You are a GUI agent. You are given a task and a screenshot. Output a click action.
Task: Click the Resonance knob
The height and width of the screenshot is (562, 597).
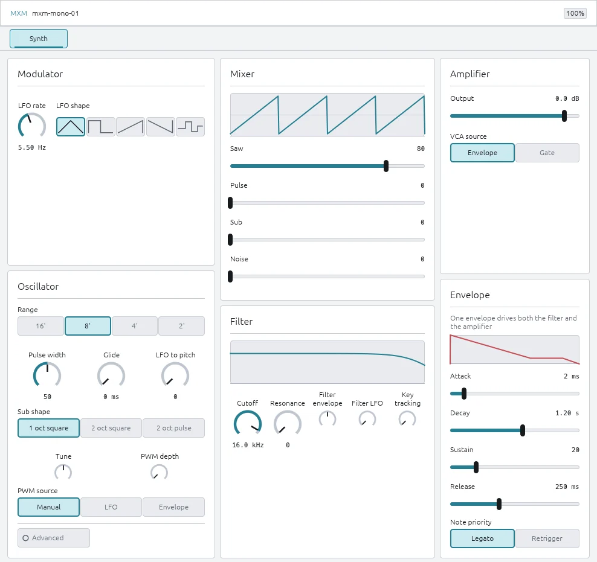pos(288,424)
